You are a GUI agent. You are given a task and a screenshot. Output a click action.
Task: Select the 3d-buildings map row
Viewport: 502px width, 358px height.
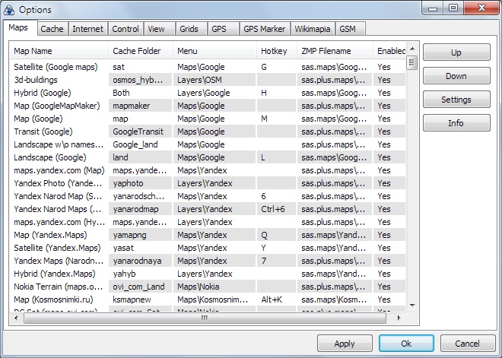(x=59, y=80)
